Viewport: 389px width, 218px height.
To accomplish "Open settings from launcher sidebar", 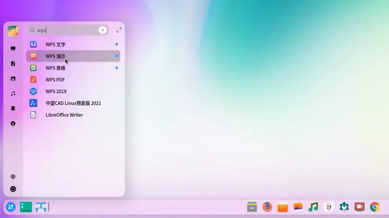I will pos(13,176).
